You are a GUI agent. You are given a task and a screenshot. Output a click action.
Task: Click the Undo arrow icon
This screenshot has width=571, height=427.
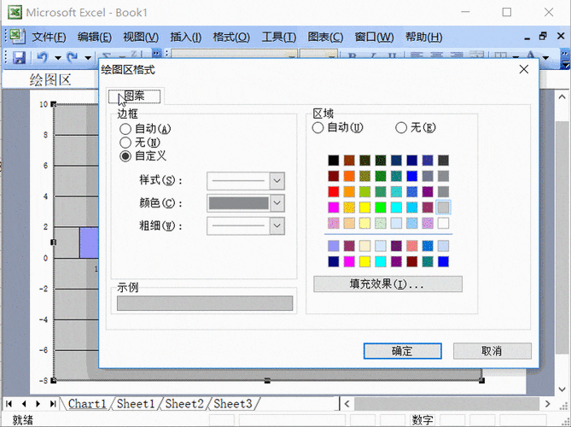[43, 57]
